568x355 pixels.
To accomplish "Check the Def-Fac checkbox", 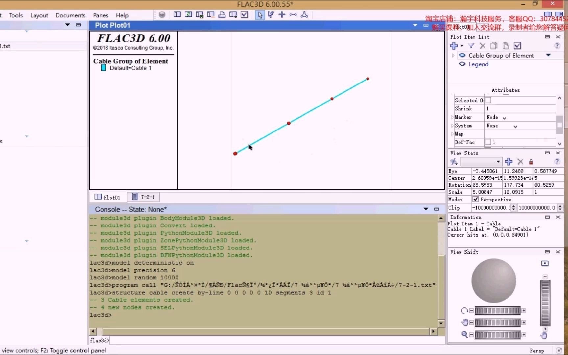I will [488, 142].
